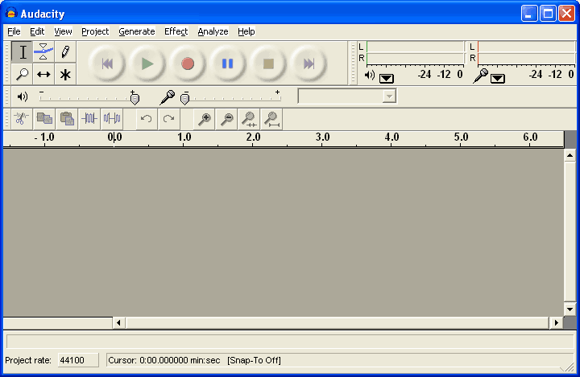Viewport: 580px width, 377px height.
Task: Click Fit Selection in window icon
Action: [x=249, y=119]
